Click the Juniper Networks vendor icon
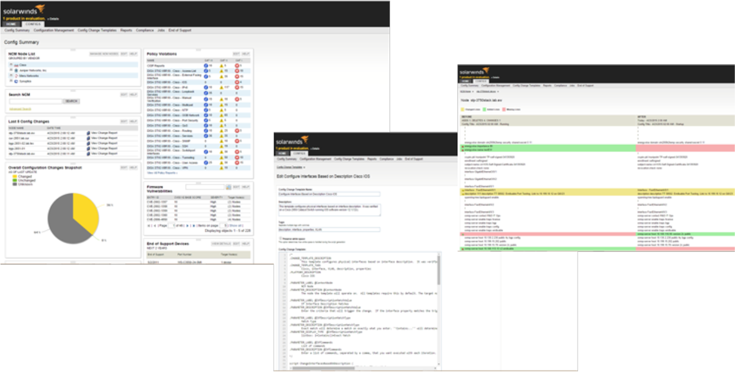 pos(17,70)
